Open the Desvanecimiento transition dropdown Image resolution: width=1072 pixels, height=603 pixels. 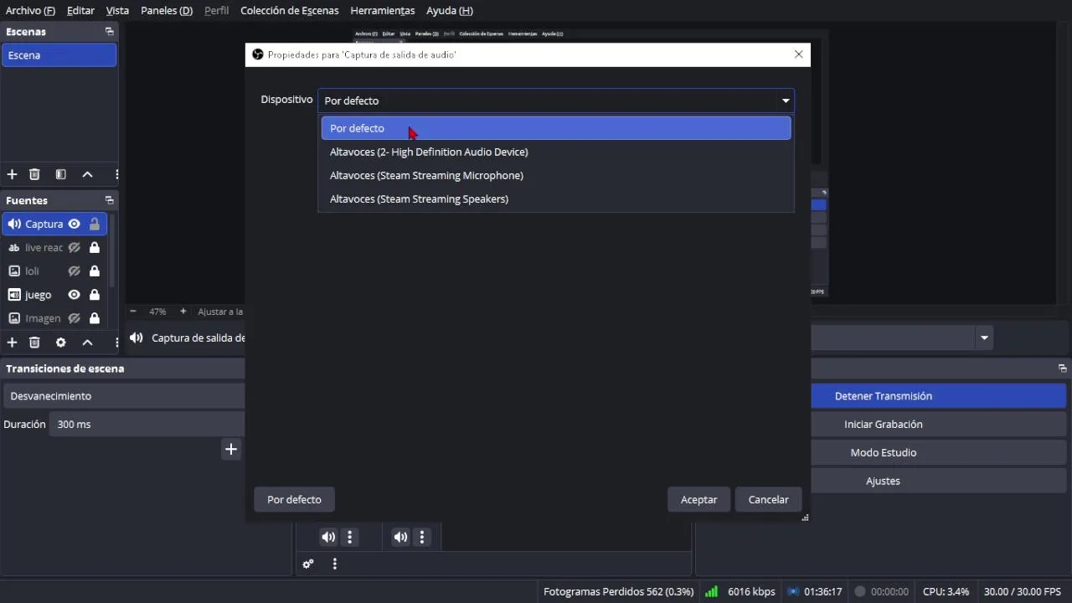[124, 395]
